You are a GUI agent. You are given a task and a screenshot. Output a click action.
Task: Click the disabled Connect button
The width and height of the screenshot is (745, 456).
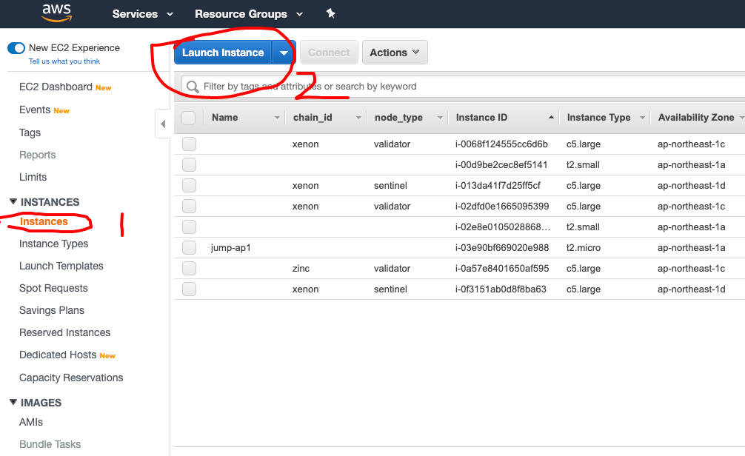point(329,53)
